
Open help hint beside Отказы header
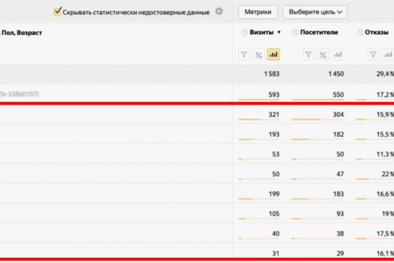pos(360,32)
